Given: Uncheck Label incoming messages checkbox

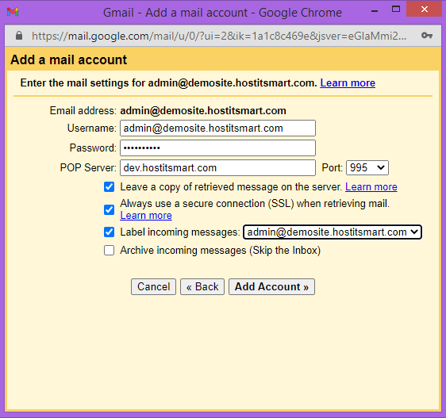Looking at the screenshot, I should tap(109, 232).
